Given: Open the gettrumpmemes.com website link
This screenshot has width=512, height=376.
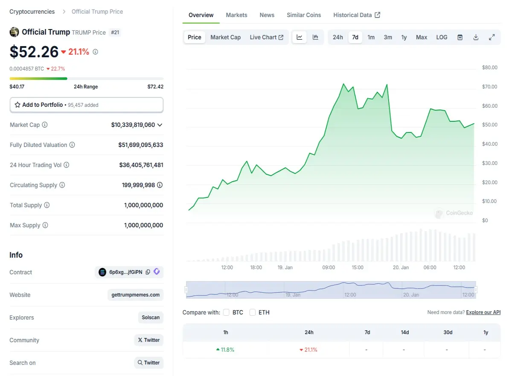Looking at the screenshot, I should pos(135,295).
